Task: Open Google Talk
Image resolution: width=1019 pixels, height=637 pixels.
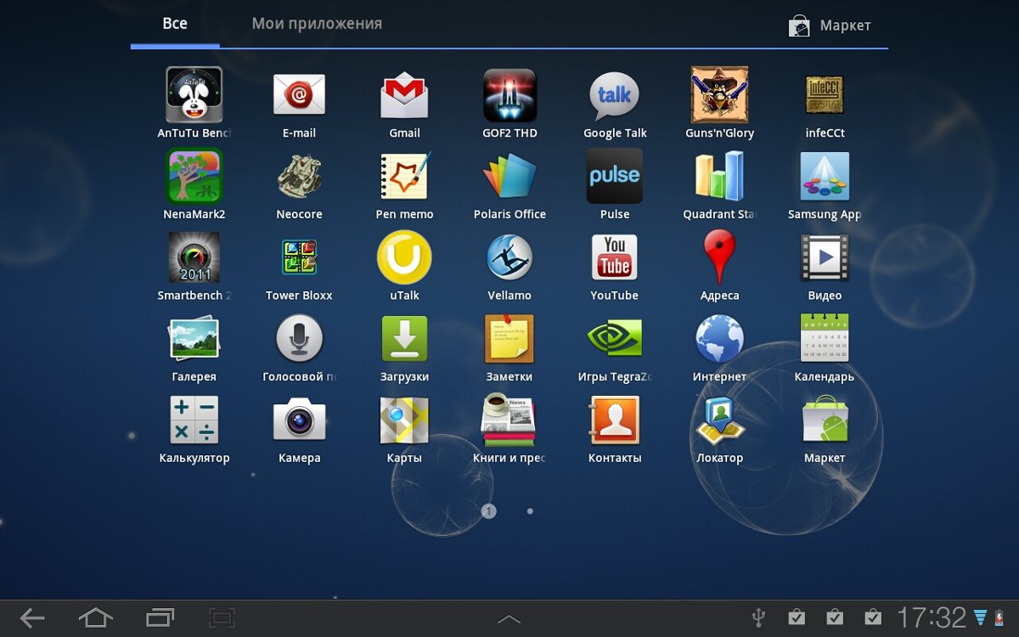Action: (615, 95)
